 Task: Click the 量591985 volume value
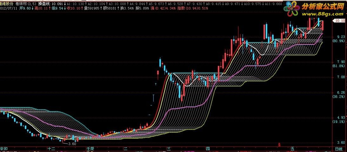pyautogui.click(x=92, y=8)
